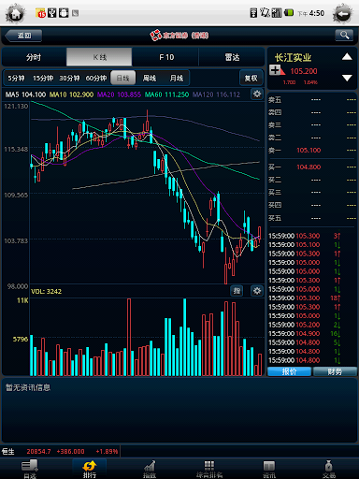Viewport: 359px width, 479px height.
Task: Add 长江实业 to watchlist with plus icon
Action: (x=275, y=70)
